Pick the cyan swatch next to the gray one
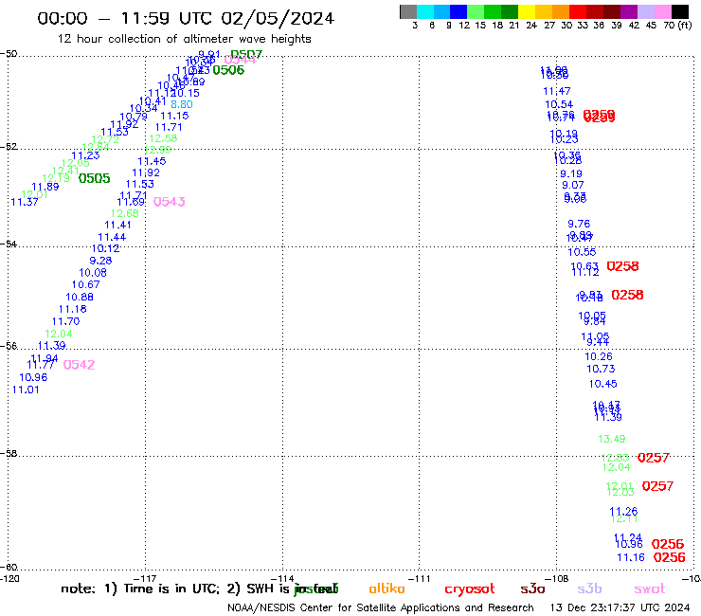Viewport: 701px width, 616px height. (x=425, y=11)
